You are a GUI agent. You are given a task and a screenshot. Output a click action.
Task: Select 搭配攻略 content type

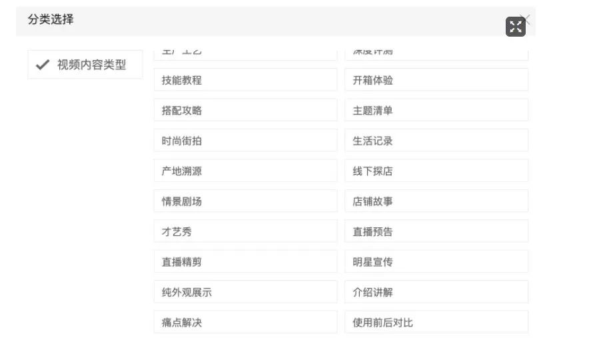[x=245, y=111]
